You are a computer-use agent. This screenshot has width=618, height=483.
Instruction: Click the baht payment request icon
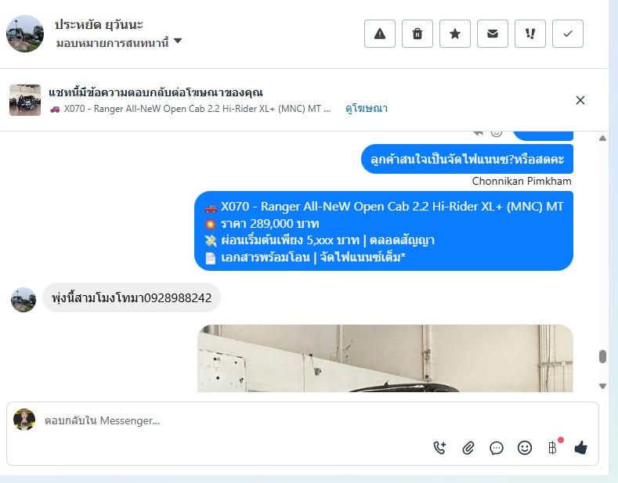pos(552,448)
